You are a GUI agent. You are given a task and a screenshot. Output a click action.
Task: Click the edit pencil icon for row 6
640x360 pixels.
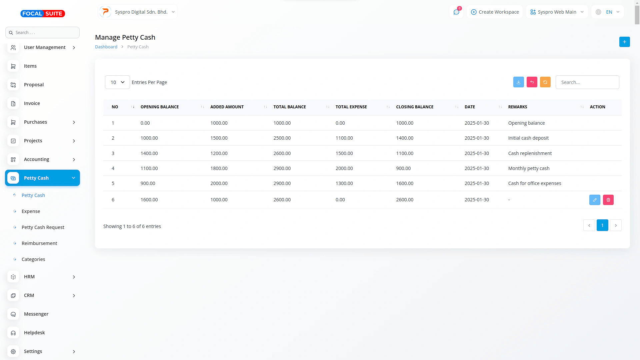coord(595,200)
